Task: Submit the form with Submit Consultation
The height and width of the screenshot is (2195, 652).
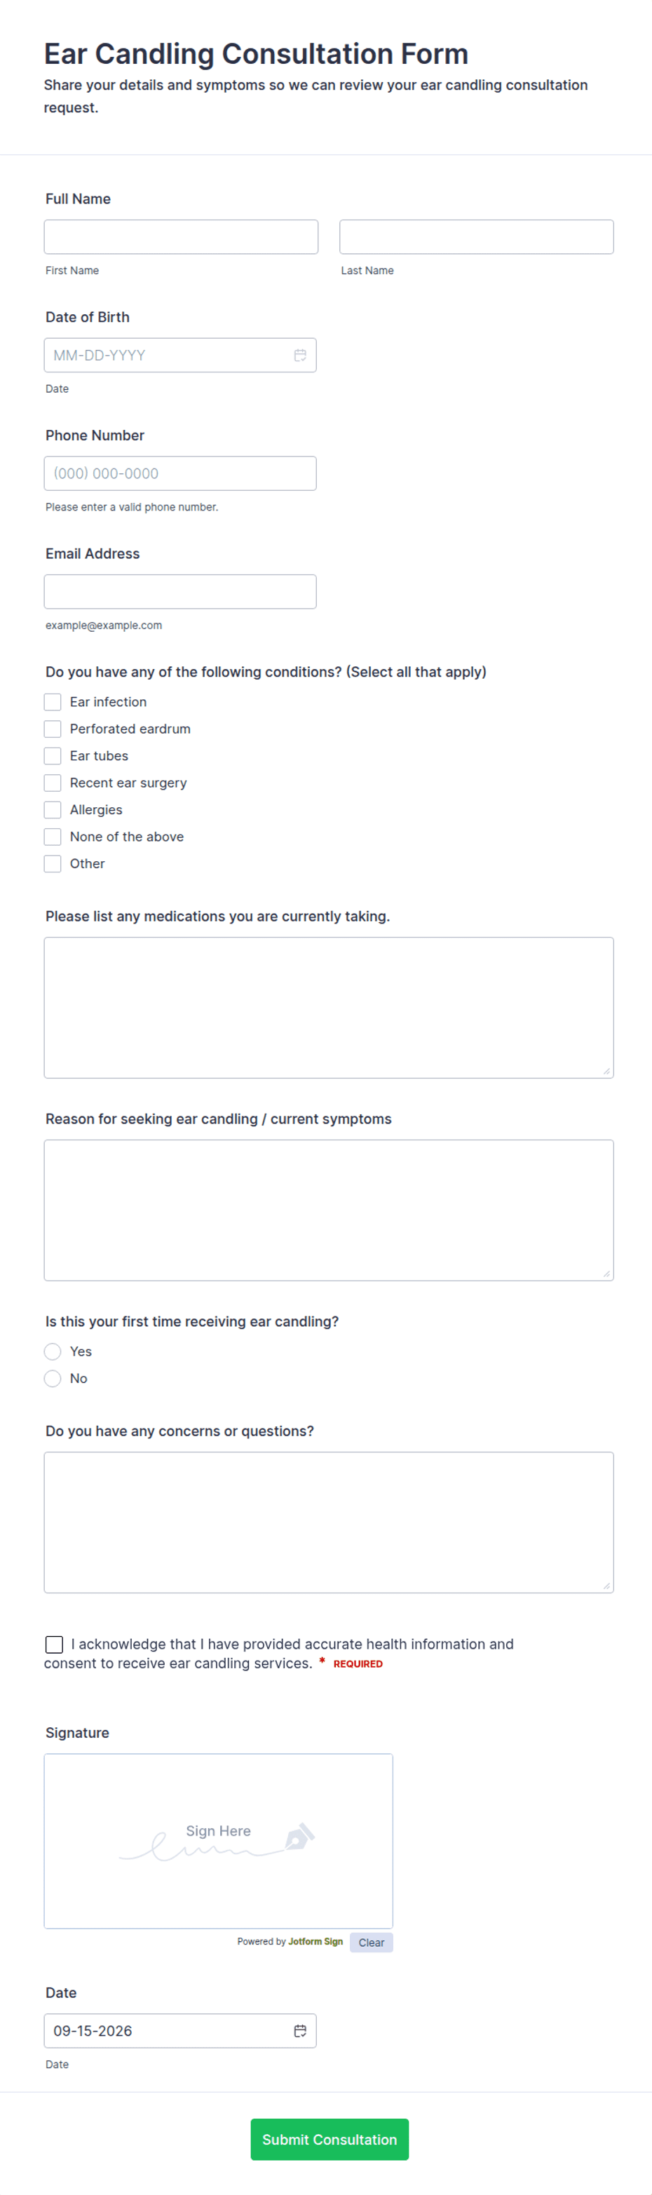Action: (330, 2139)
